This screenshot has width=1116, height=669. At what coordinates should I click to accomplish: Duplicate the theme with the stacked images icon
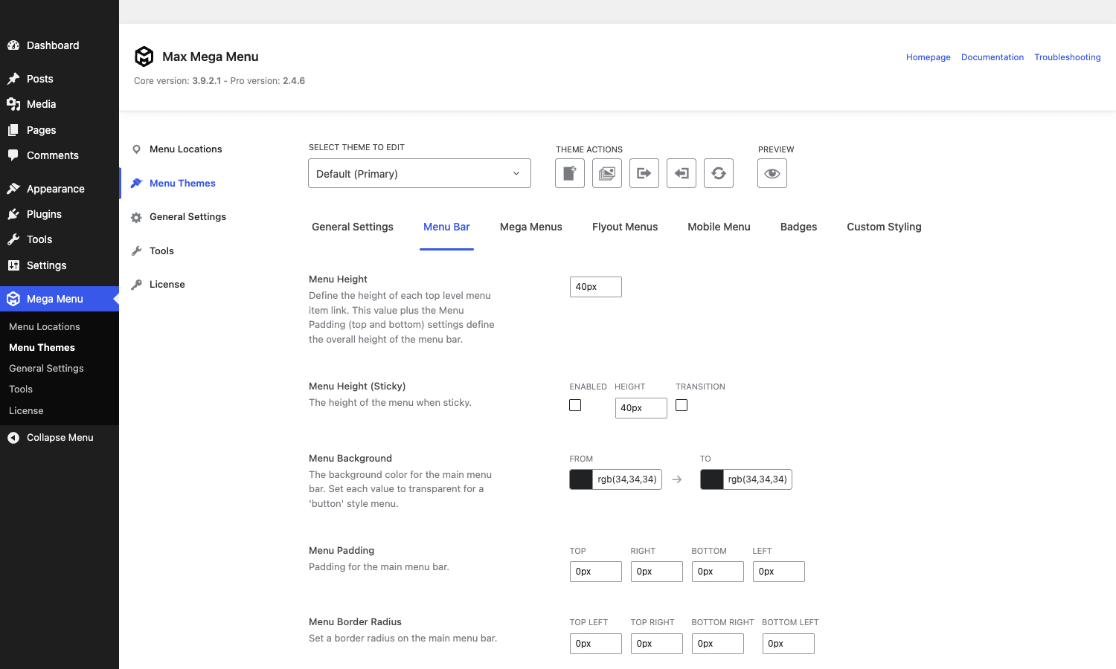click(607, 173)
